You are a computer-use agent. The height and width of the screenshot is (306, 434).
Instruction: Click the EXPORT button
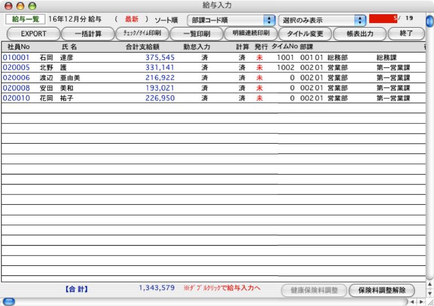pos(33,33)
